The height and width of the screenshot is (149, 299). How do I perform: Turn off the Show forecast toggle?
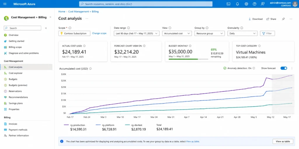pyautogui.click(x=284, y=68)
